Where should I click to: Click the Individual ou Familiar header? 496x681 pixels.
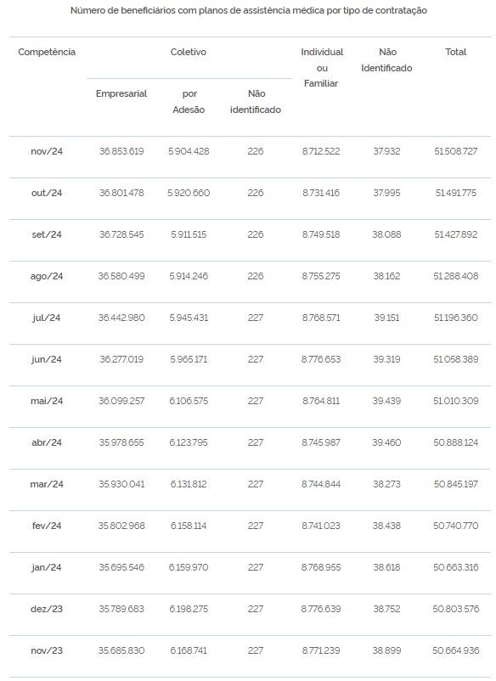click(x=322, y=68)
